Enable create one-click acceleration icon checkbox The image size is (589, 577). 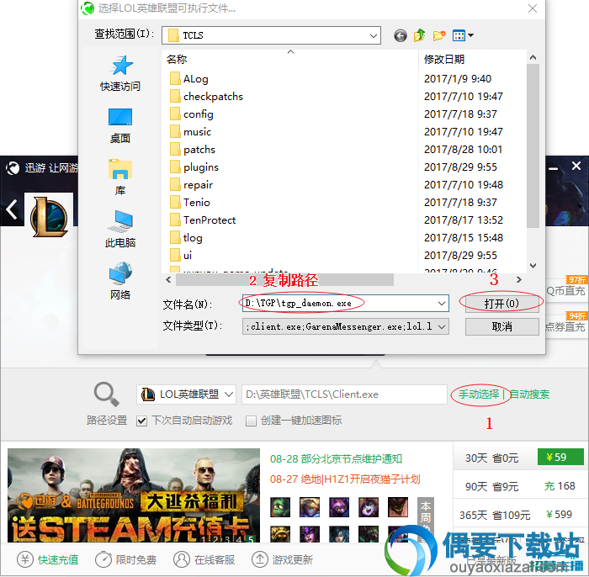pos(251,421)
